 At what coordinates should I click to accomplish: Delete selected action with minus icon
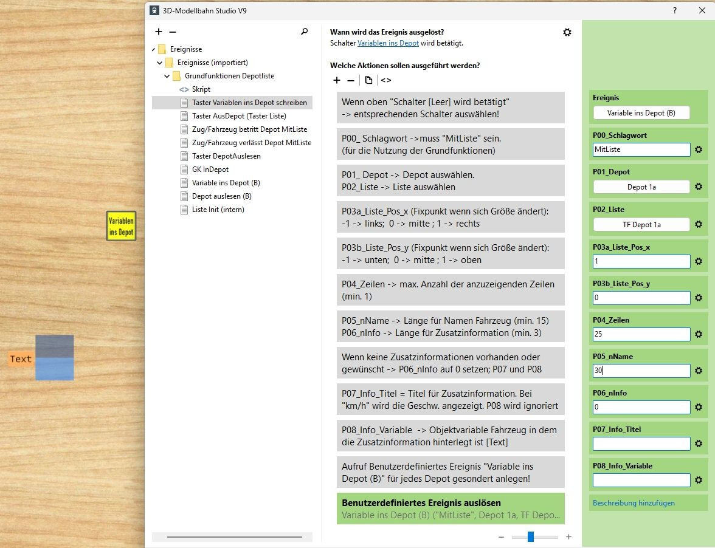tap(351, 81)
